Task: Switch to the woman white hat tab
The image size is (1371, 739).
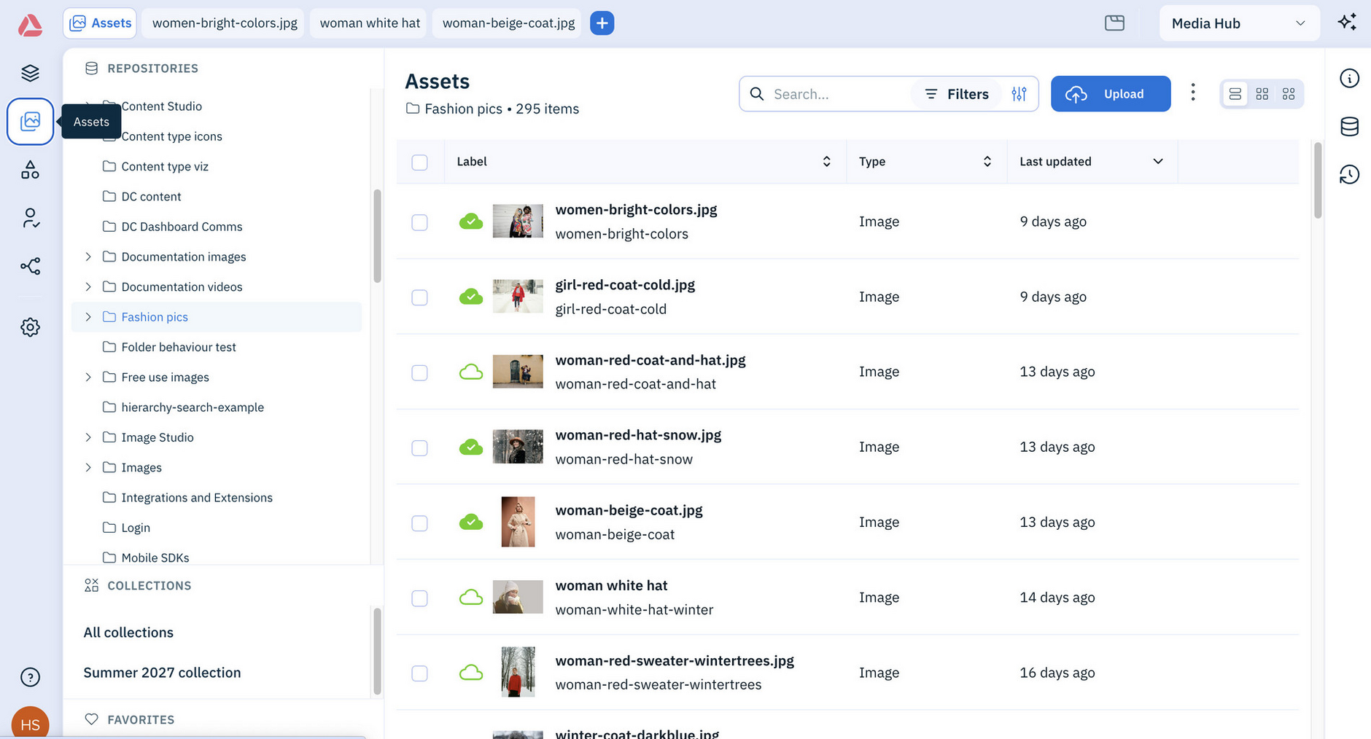Action: [370, 23]
